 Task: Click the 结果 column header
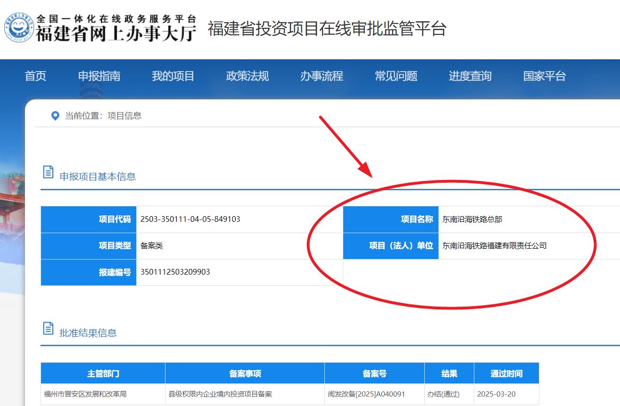(x=449, y=373)
